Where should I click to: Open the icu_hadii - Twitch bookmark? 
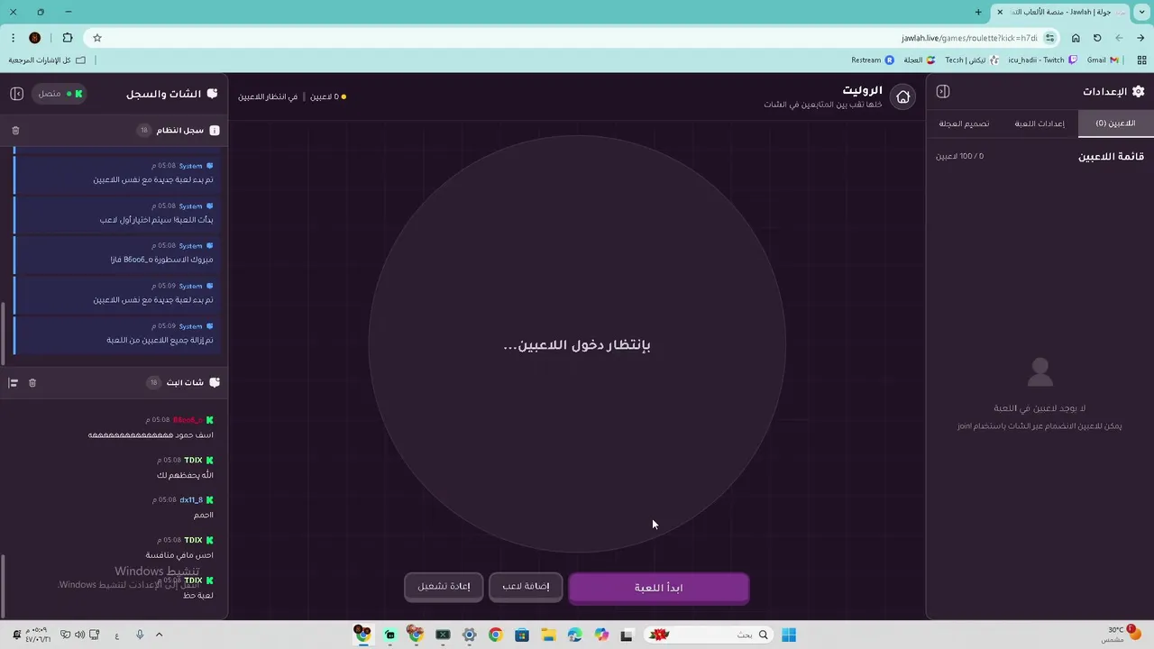pyautogui.click(x=1042, y=60)
